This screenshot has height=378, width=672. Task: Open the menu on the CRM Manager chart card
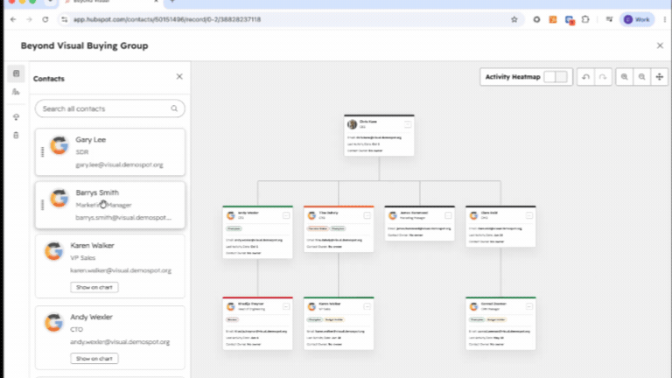[x=528, y=306]
